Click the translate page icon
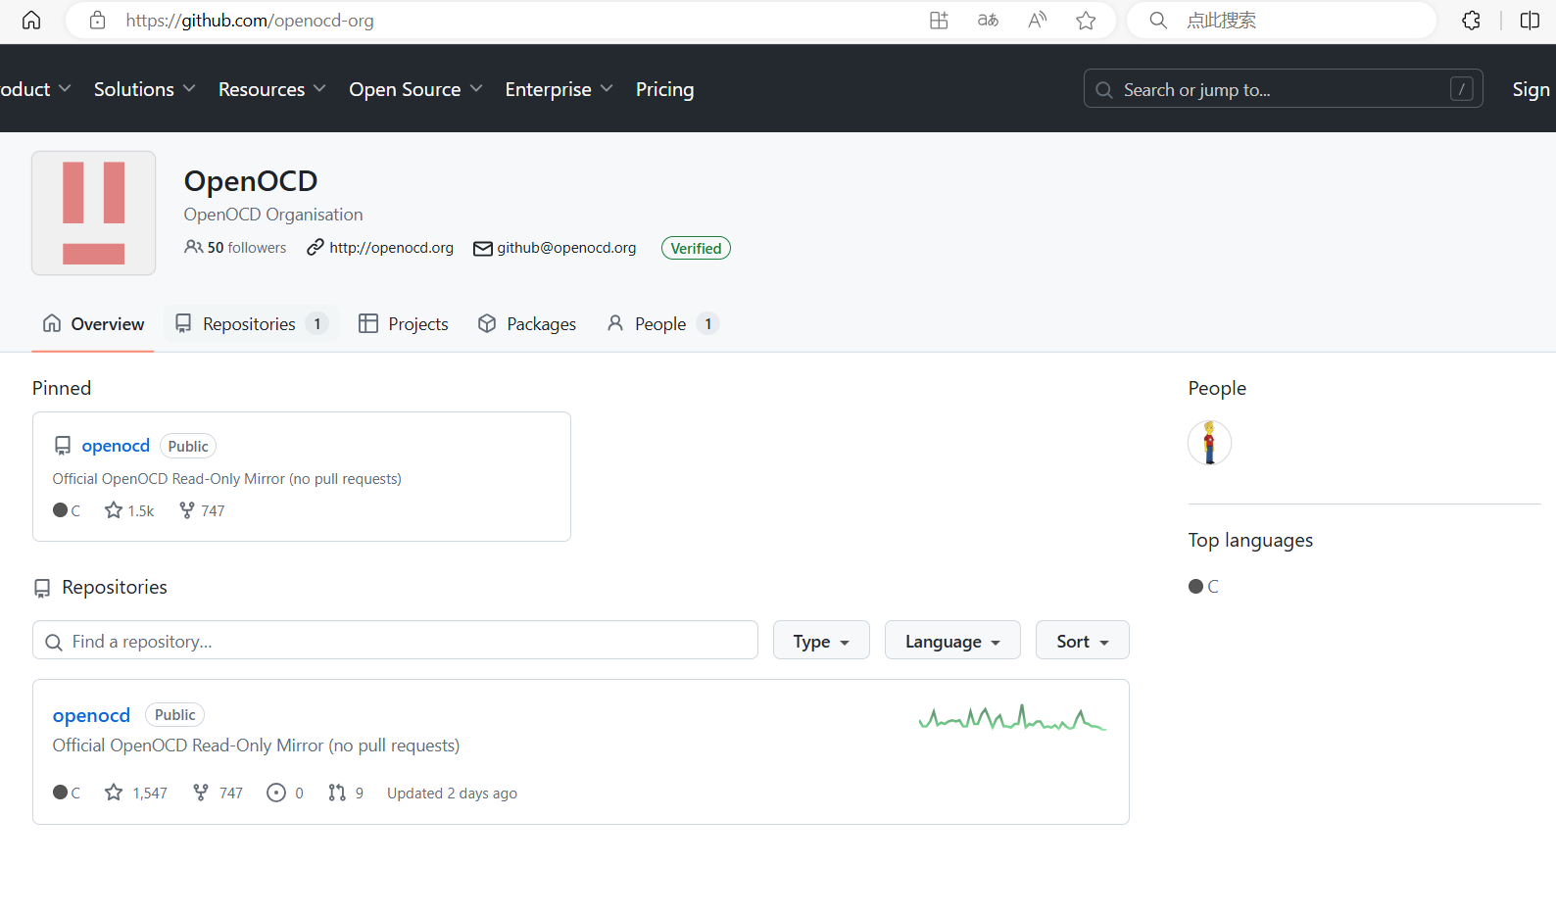Image resolution: width=1556 pixels, height=914 pixels. pos(988,21)
